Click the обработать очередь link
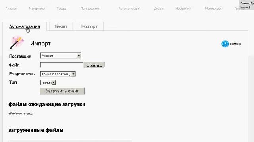This screenshot has width=254, height=142. click(21, 114)
